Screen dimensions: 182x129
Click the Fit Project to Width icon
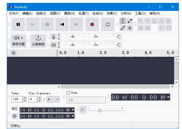coord(162,21)
